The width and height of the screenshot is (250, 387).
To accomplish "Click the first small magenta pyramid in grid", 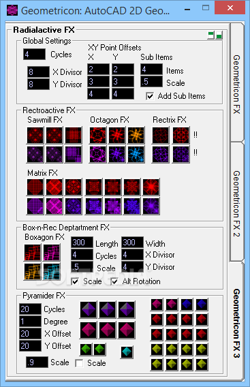I will [x=157, y=305].
